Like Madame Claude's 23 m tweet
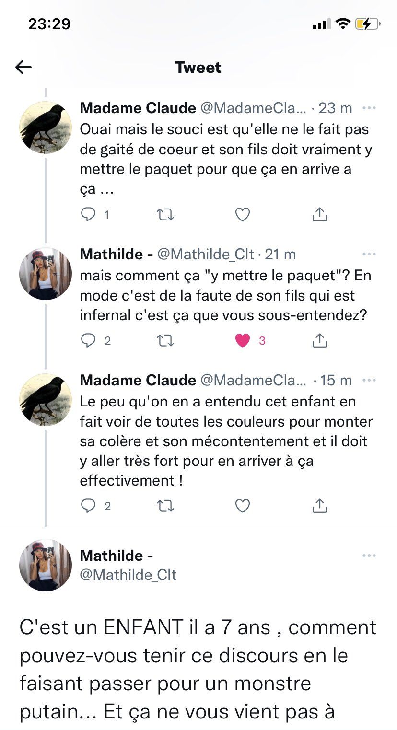 [243, 215]
